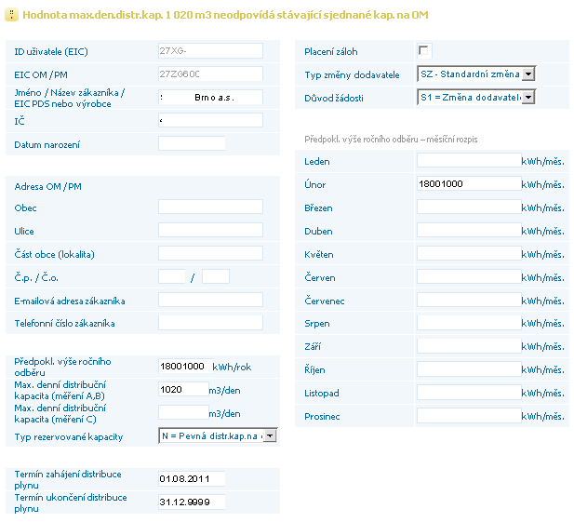
Task: Click the Září monthly consumption field
Action: [469, 346]
